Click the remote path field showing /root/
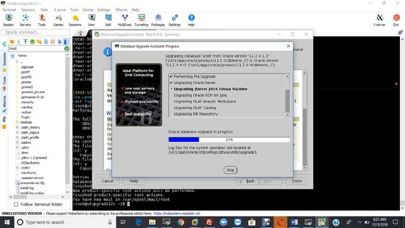Image resolution: width=405 pixels, height=228 pixels. (36, 48)
